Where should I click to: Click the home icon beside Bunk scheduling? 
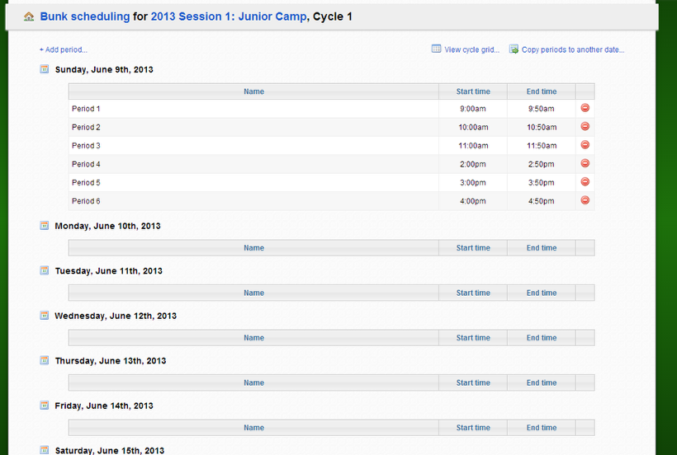click(29, 16)
